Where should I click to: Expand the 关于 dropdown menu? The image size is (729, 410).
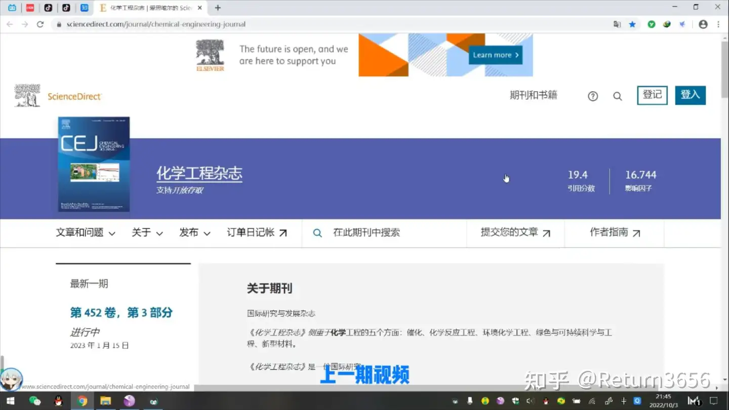(x=147, y=233)
